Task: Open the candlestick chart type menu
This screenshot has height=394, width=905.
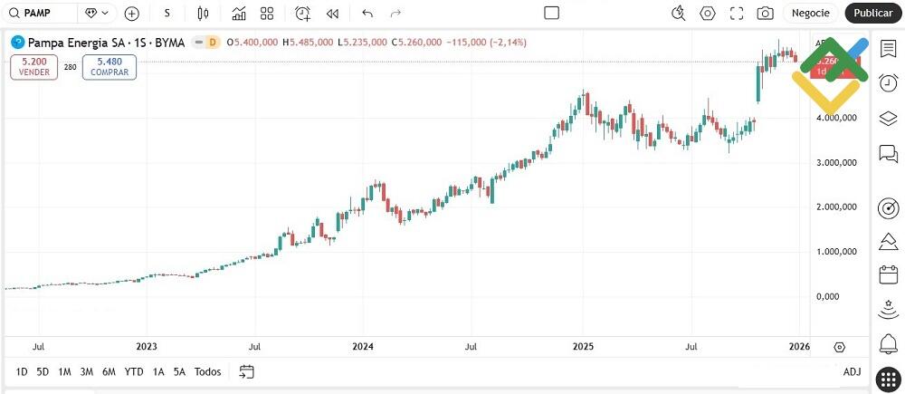Action: coord(203,13)
